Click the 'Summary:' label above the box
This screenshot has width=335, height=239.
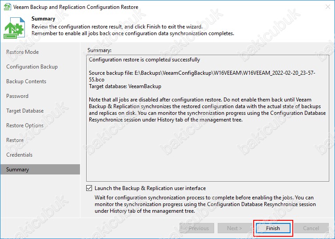click(100, 50)
